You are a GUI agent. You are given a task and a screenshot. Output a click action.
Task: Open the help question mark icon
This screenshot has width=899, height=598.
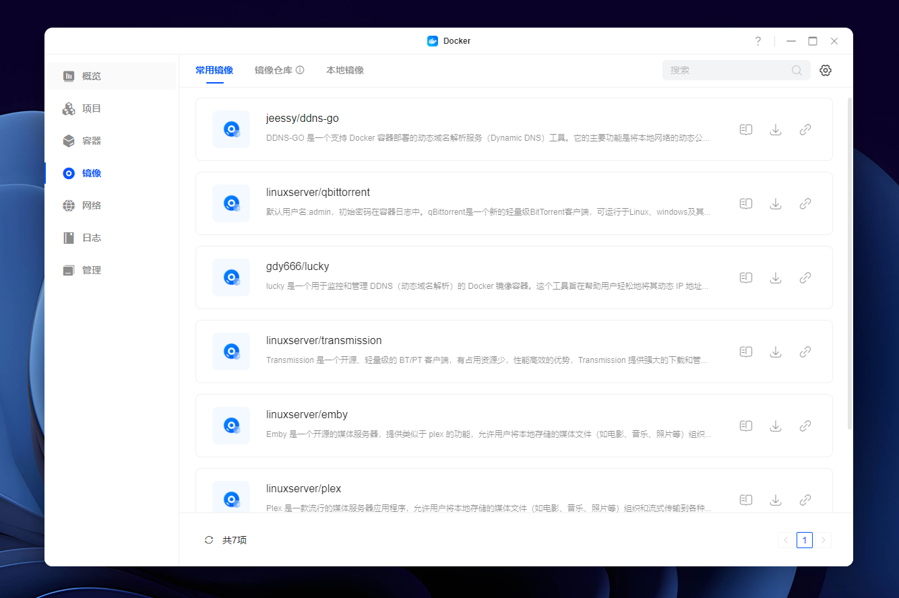(758, 41)
